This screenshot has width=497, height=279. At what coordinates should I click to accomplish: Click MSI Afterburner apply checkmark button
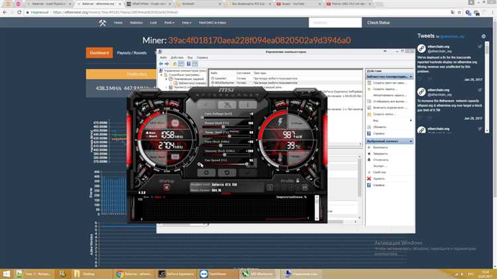(x=247, y=173)
